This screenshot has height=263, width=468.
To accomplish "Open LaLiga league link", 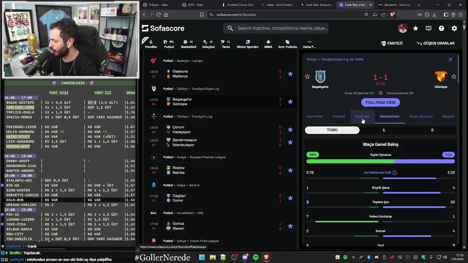I will click(197, 61).
